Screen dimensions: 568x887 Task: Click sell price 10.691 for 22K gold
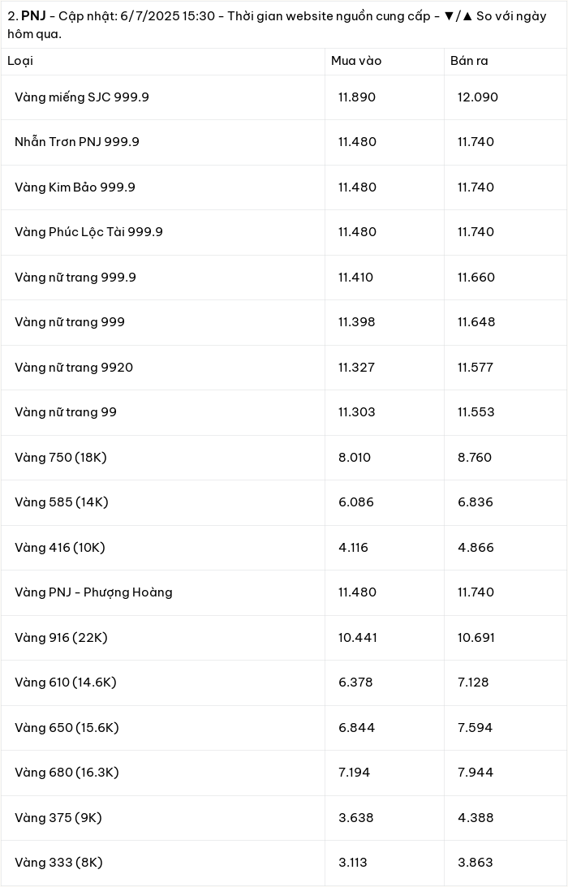[x=476, y=638]
